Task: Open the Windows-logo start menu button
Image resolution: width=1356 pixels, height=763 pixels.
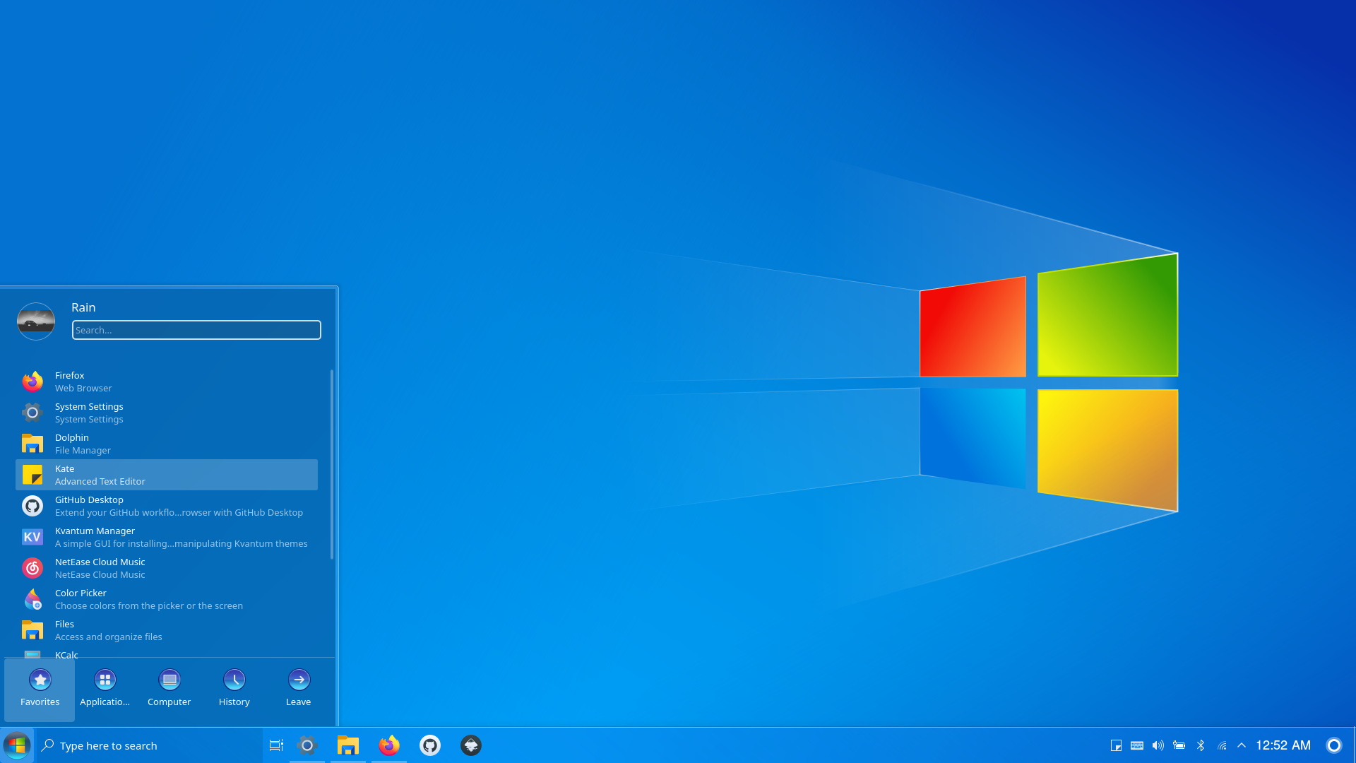Action: 17,745
